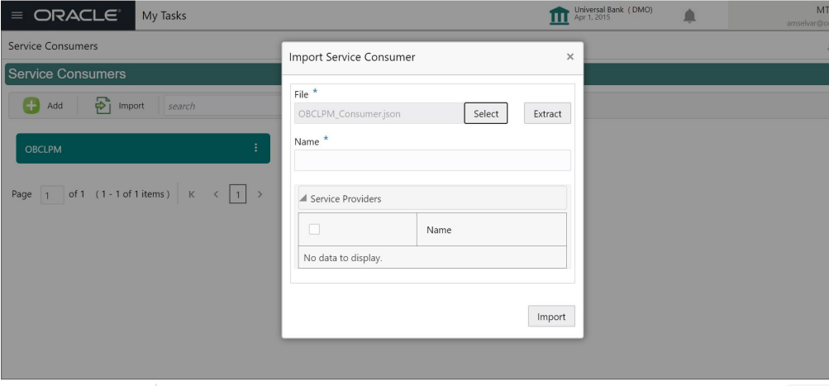
Task: Click the Import button in the dialog
Action: (551, 317)
